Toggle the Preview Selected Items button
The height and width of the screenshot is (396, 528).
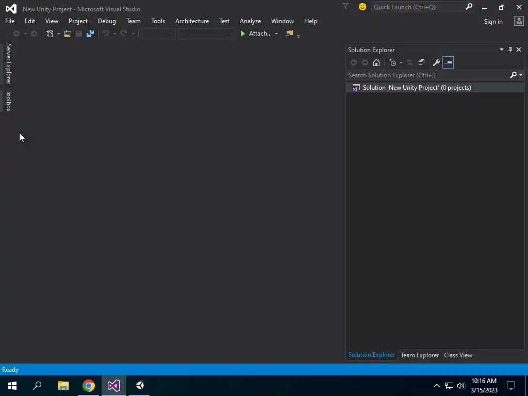pos(448,62)
